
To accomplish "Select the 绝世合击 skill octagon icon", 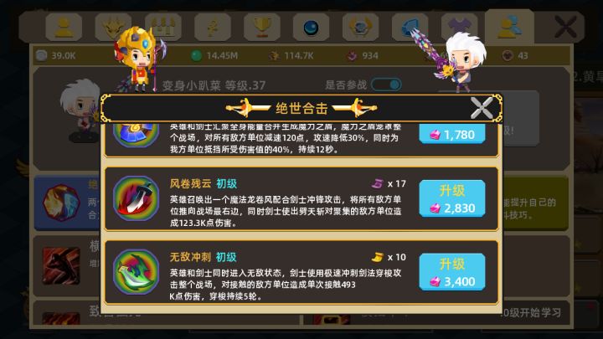I will pyautogui.click(x=61, y=203).
